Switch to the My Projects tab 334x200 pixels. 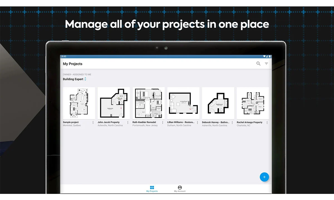click(x=152, y=189)
